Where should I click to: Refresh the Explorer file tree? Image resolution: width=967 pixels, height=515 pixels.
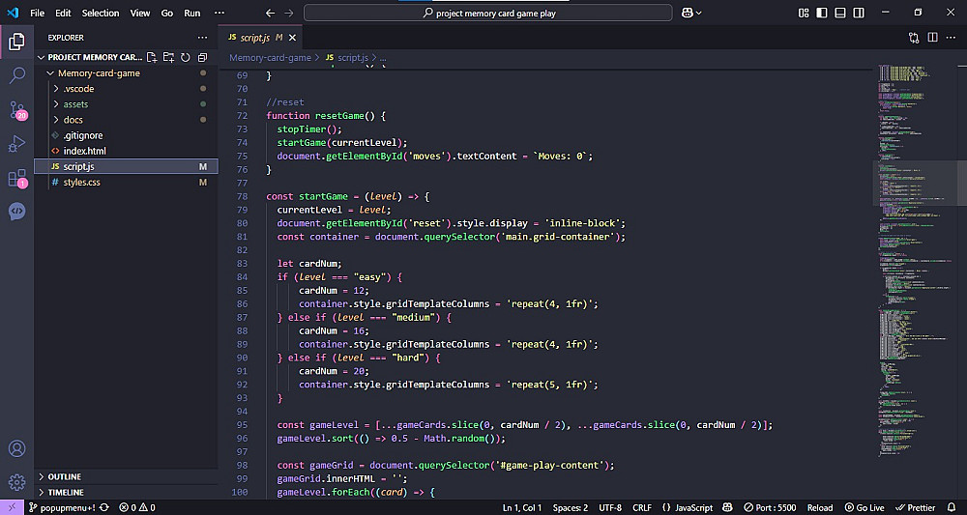pos(186,57)
